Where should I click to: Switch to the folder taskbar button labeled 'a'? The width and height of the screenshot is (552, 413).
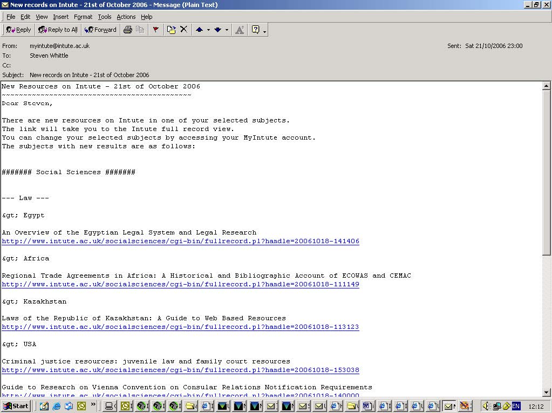pos(191,407)
